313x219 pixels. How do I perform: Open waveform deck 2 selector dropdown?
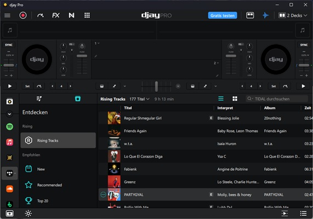pyautogui.click(x=216, y=63)
